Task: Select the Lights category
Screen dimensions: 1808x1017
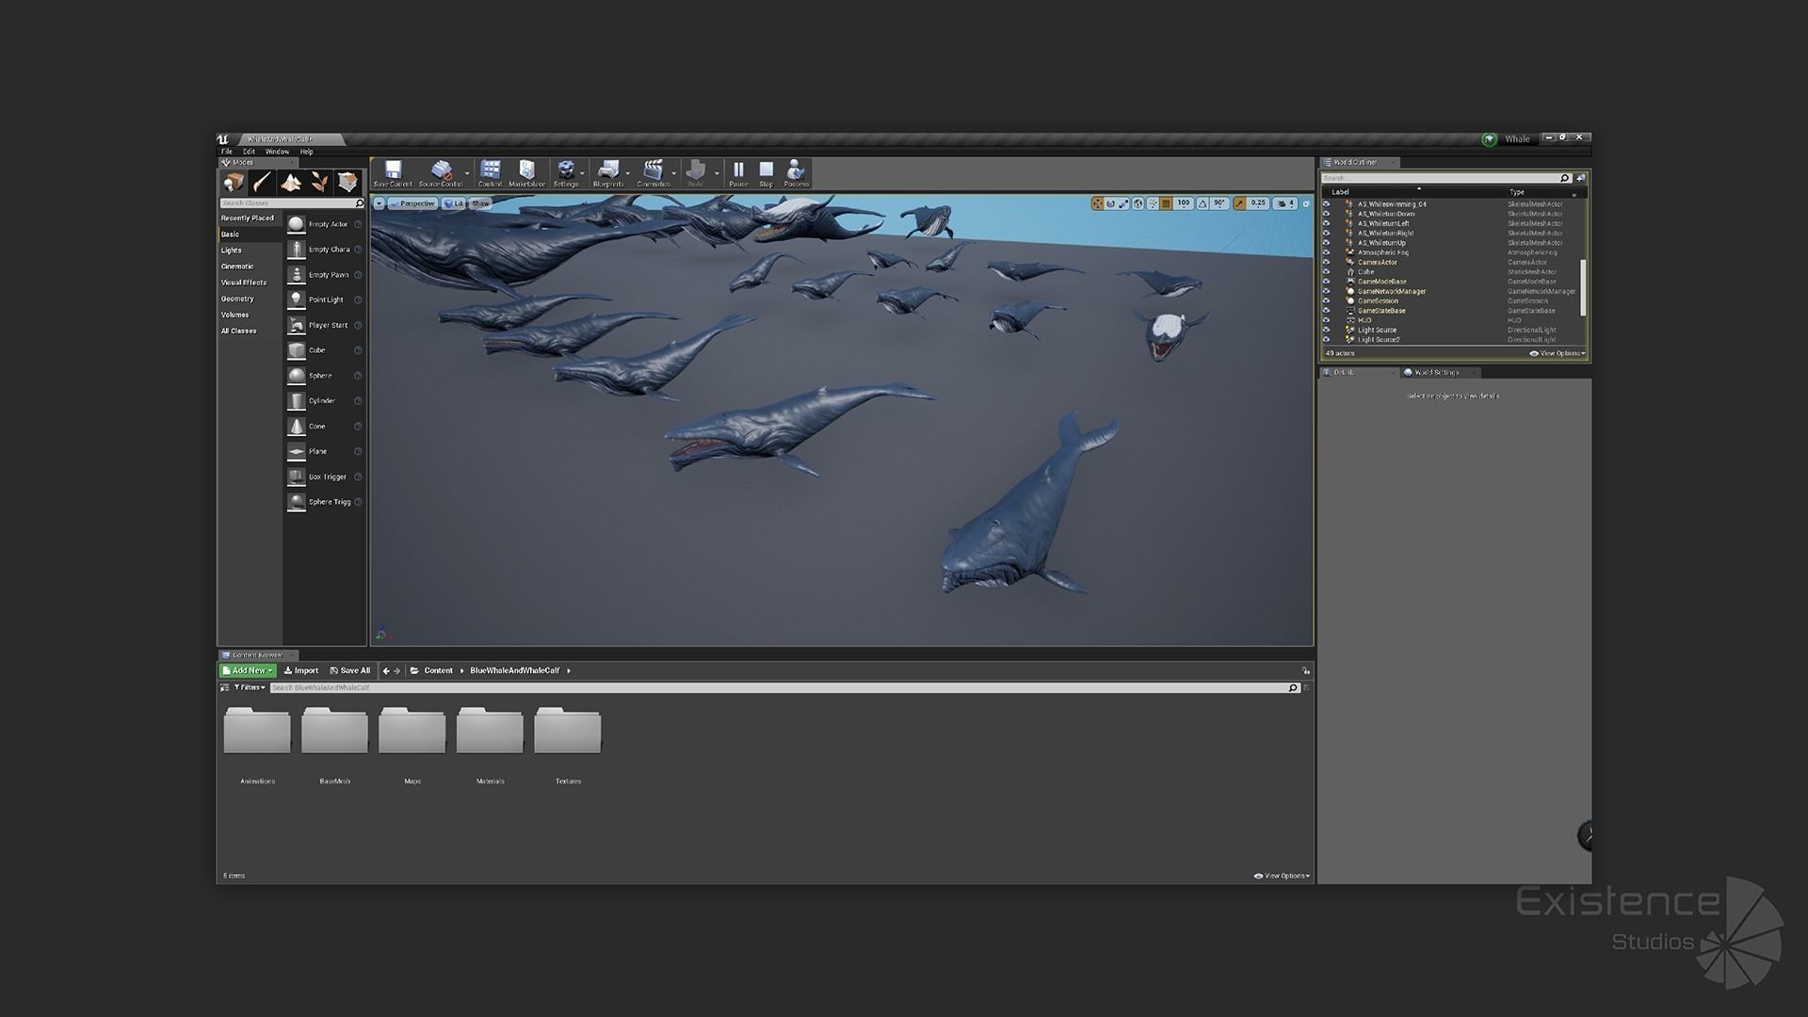Action: [x=232, y=250]
